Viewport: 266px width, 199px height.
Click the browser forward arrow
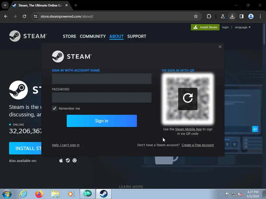click(x=15, y=16)
